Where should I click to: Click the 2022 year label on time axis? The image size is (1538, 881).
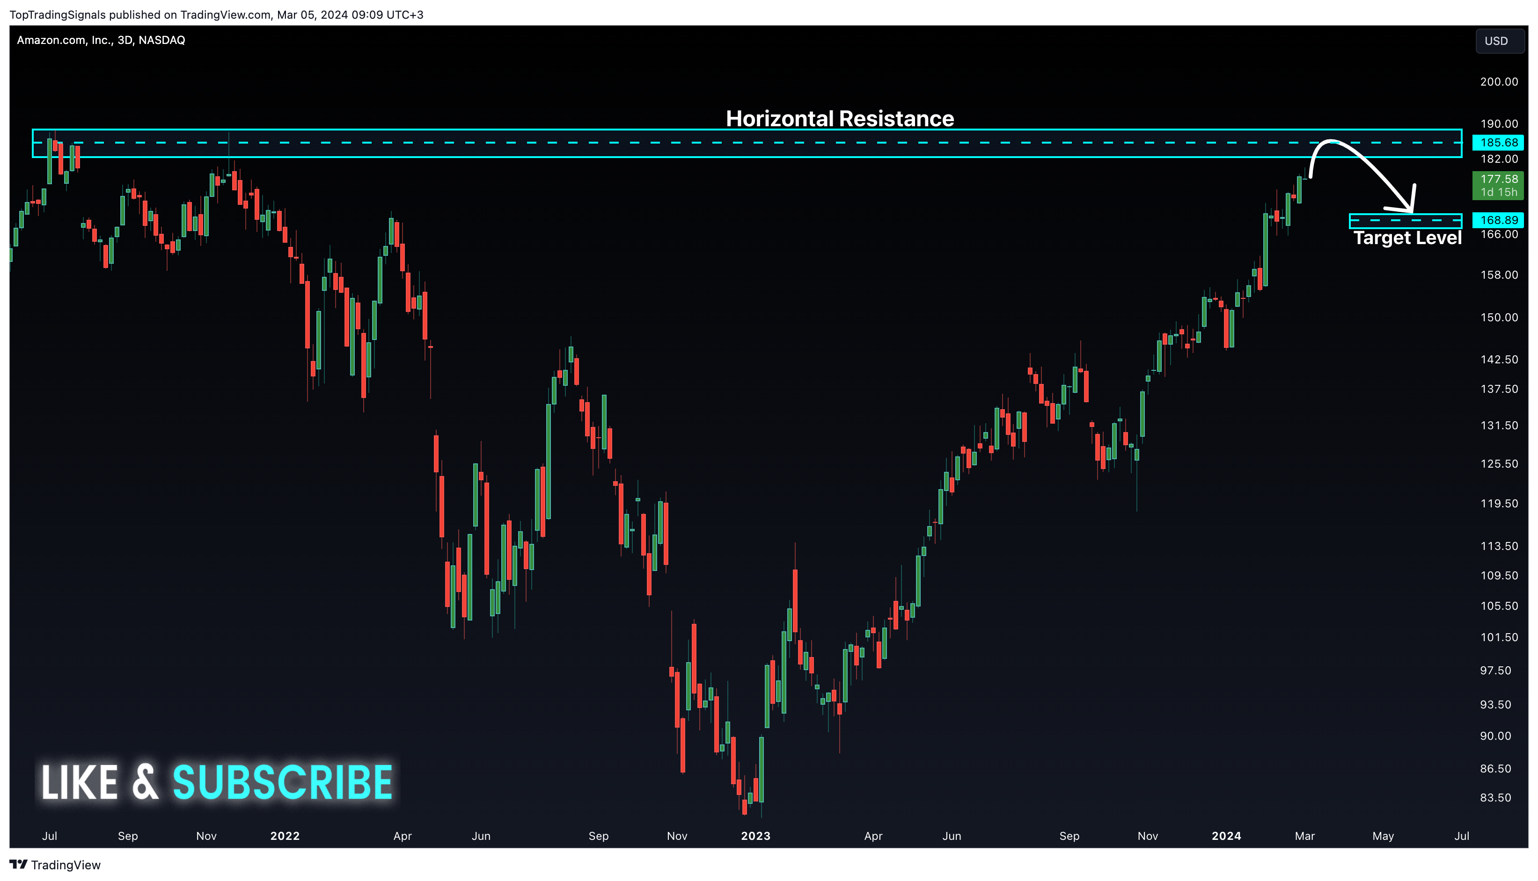coord(285,836)
